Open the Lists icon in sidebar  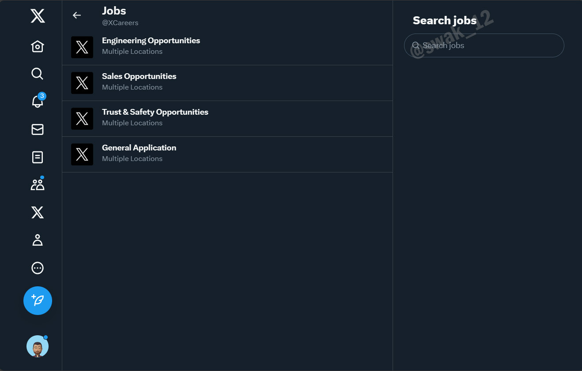click(38, 157)
